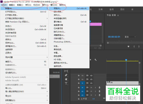Toggle V1 track targeting button
The image size is (143, 104).
tap(82, 83)
